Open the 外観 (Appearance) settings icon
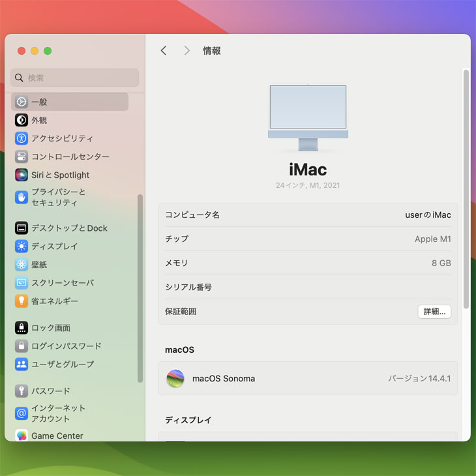 (22, 120)
